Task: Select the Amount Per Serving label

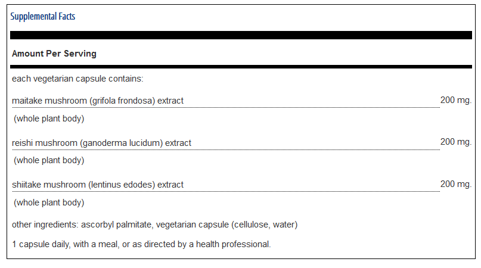Action: click(x=54, y=54)
